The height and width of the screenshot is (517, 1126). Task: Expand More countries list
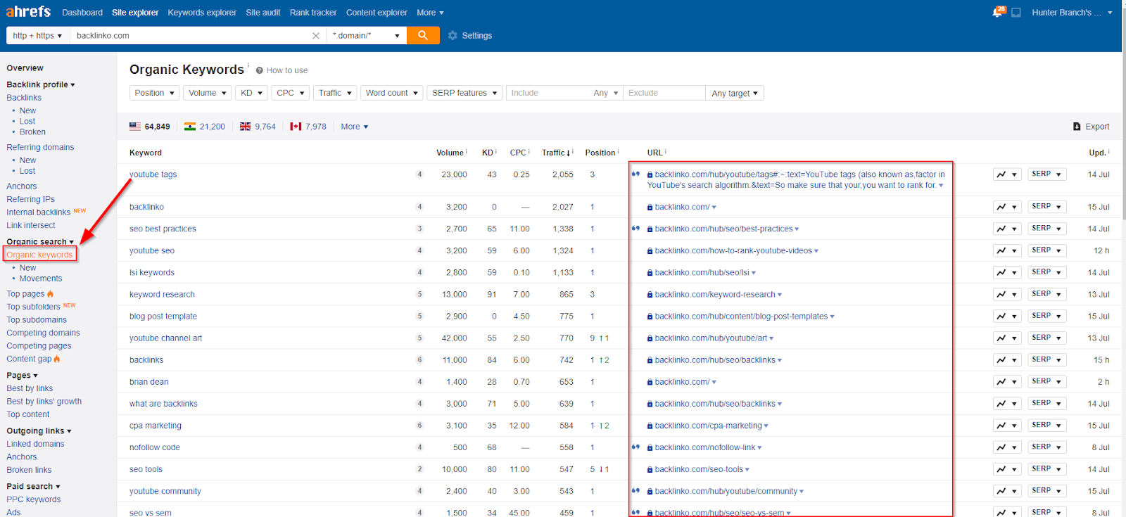point(355,127)
